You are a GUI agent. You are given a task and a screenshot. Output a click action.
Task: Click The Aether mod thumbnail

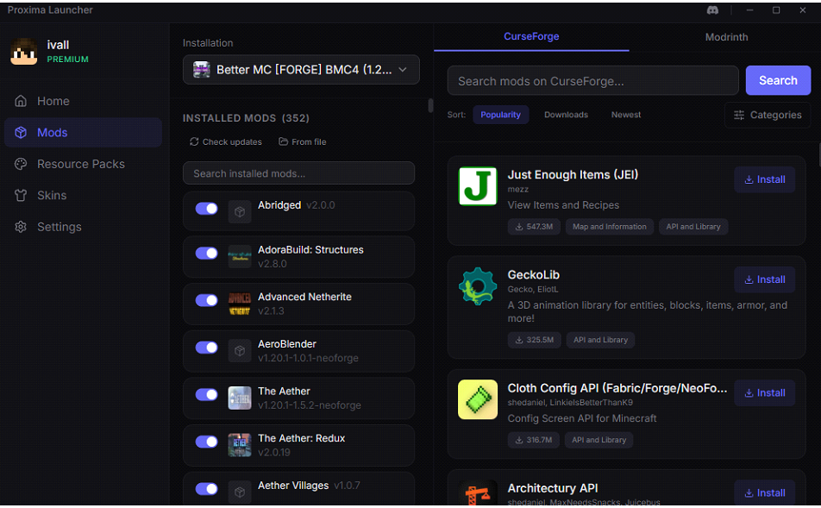[x=240, y=398]
